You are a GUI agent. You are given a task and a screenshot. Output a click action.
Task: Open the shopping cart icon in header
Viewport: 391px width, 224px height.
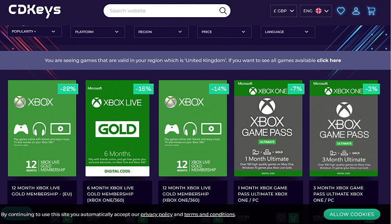[x=371, y=11]
